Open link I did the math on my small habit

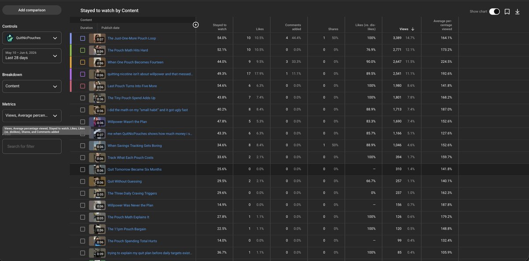point(148,110)
